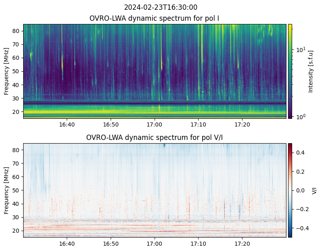Click the Intensity colorbar beside the top plot
This screenshot has width=321, height=251.
(x=290, y=71)
